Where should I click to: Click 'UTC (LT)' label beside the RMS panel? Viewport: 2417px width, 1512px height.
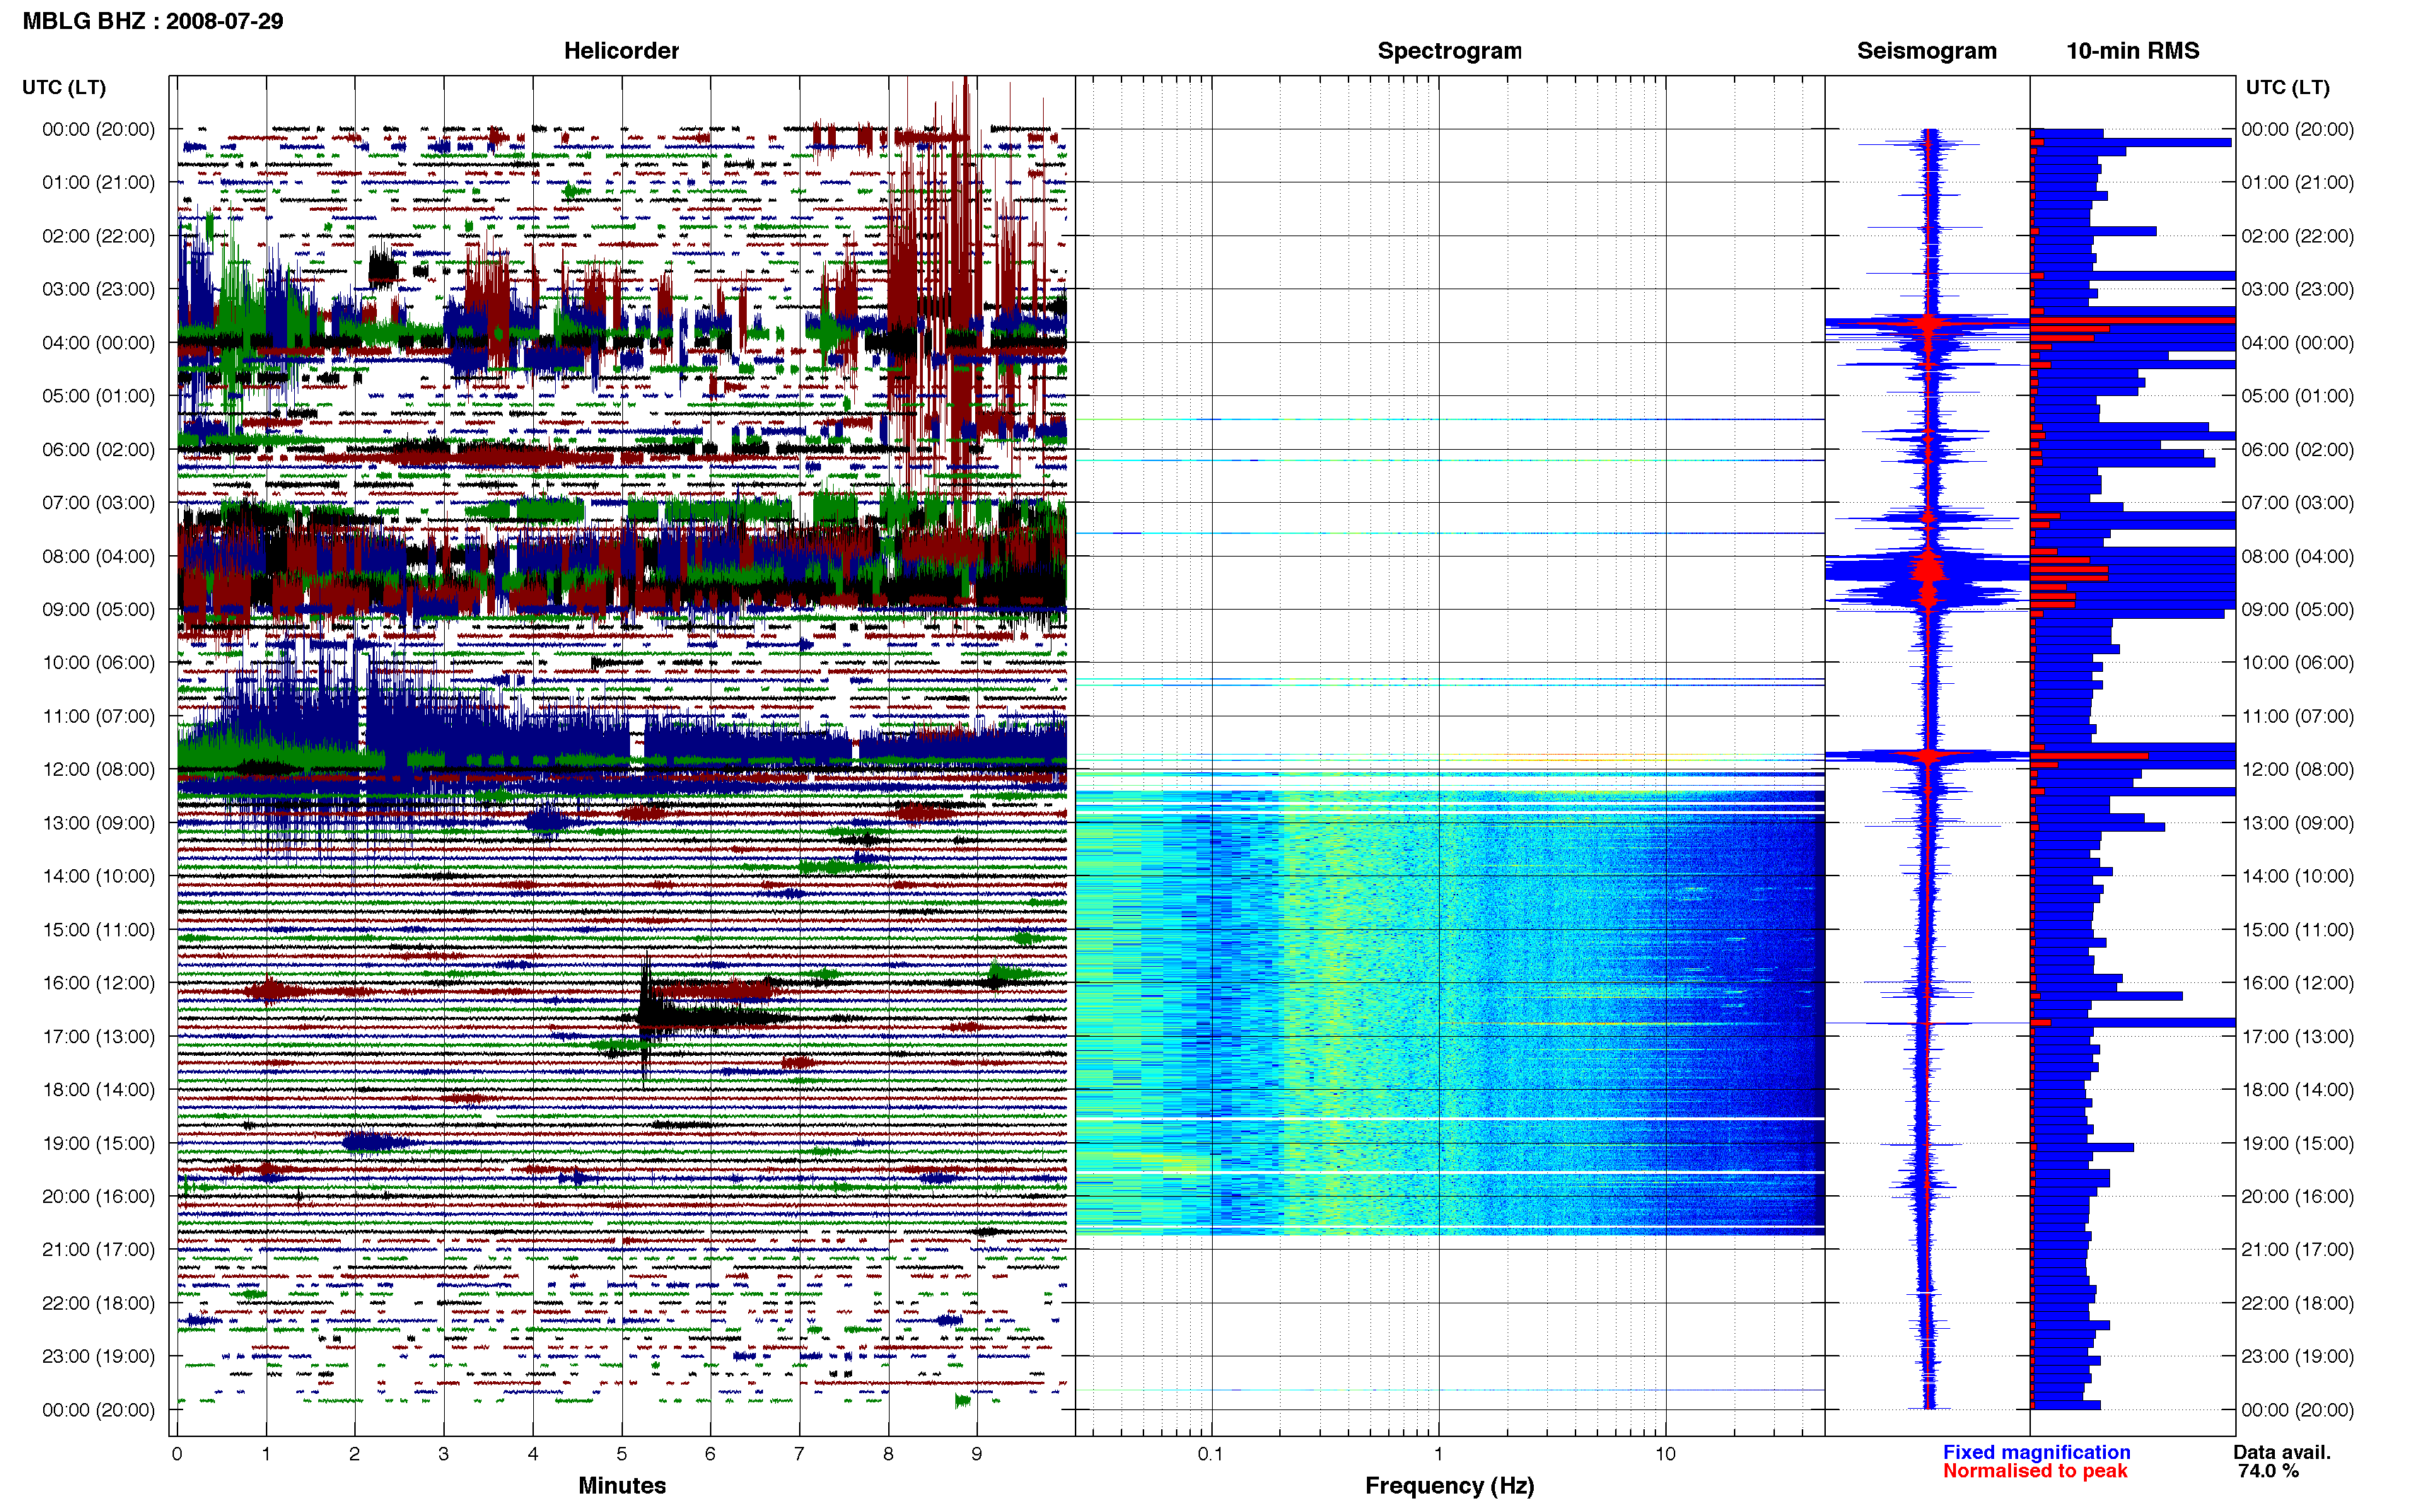(x=2287, y=87)
